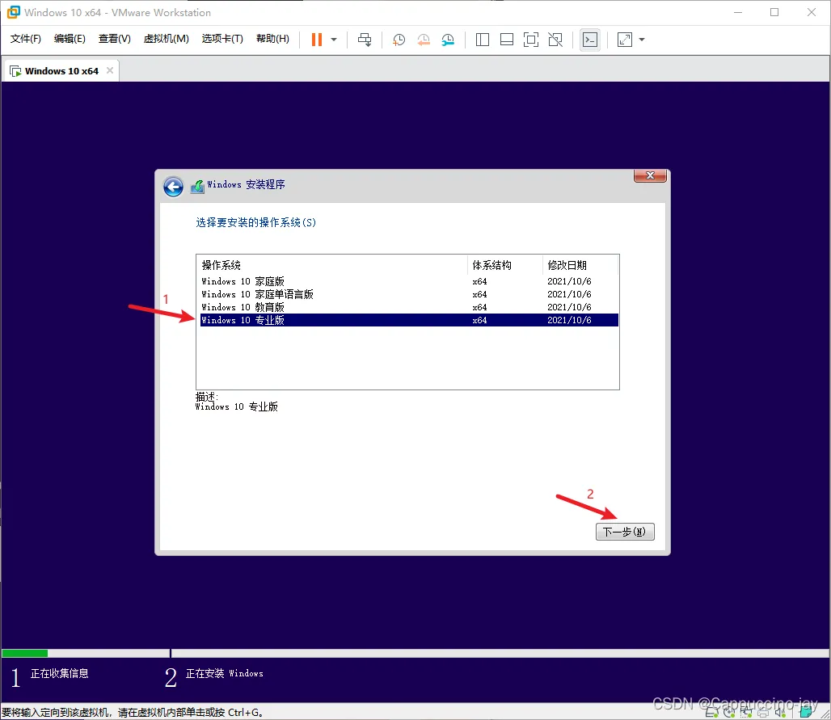Pause the virtual machine with the orange pause icon

tap(316, 40)
